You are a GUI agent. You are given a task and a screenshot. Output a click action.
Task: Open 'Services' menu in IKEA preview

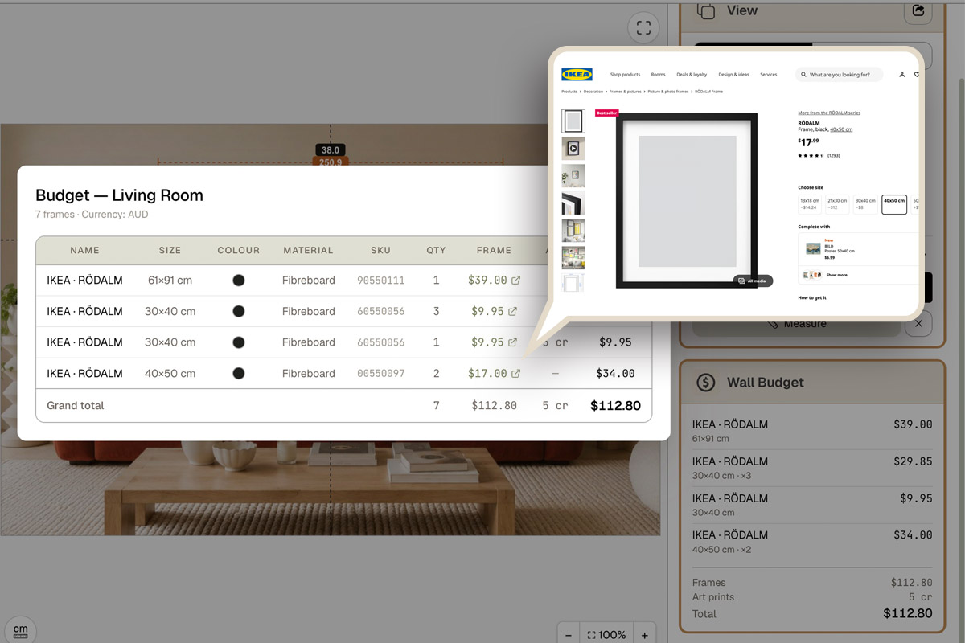769,75
